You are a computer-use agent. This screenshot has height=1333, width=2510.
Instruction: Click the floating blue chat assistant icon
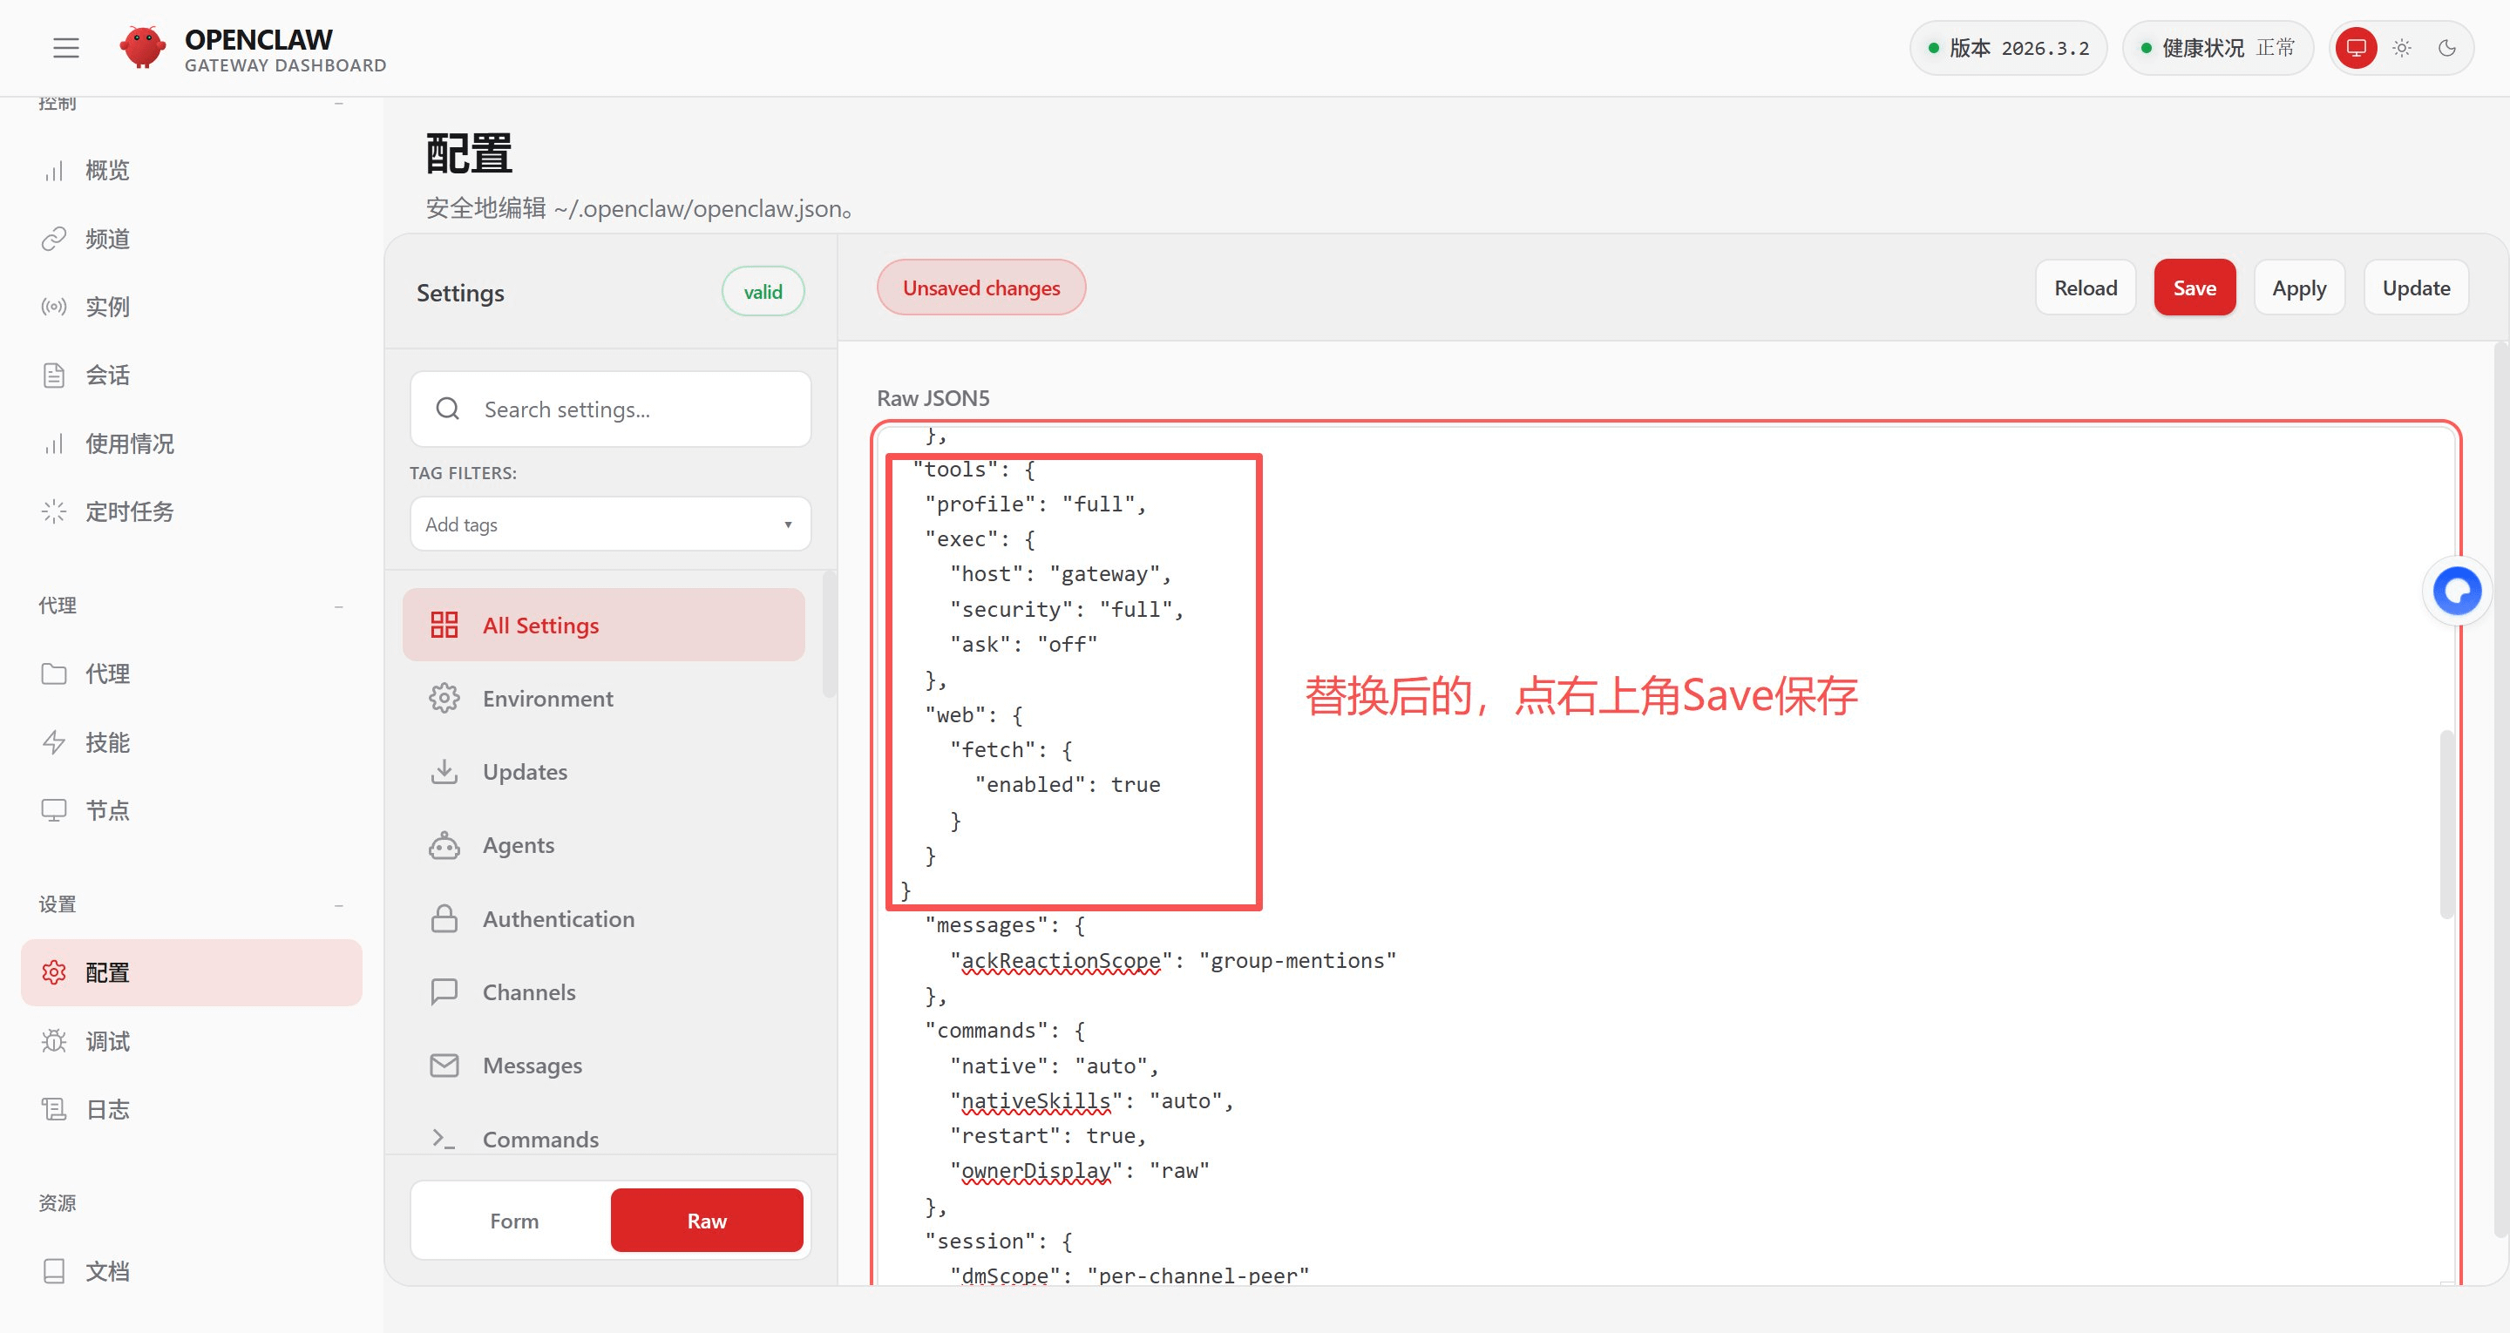point(2457,591)
